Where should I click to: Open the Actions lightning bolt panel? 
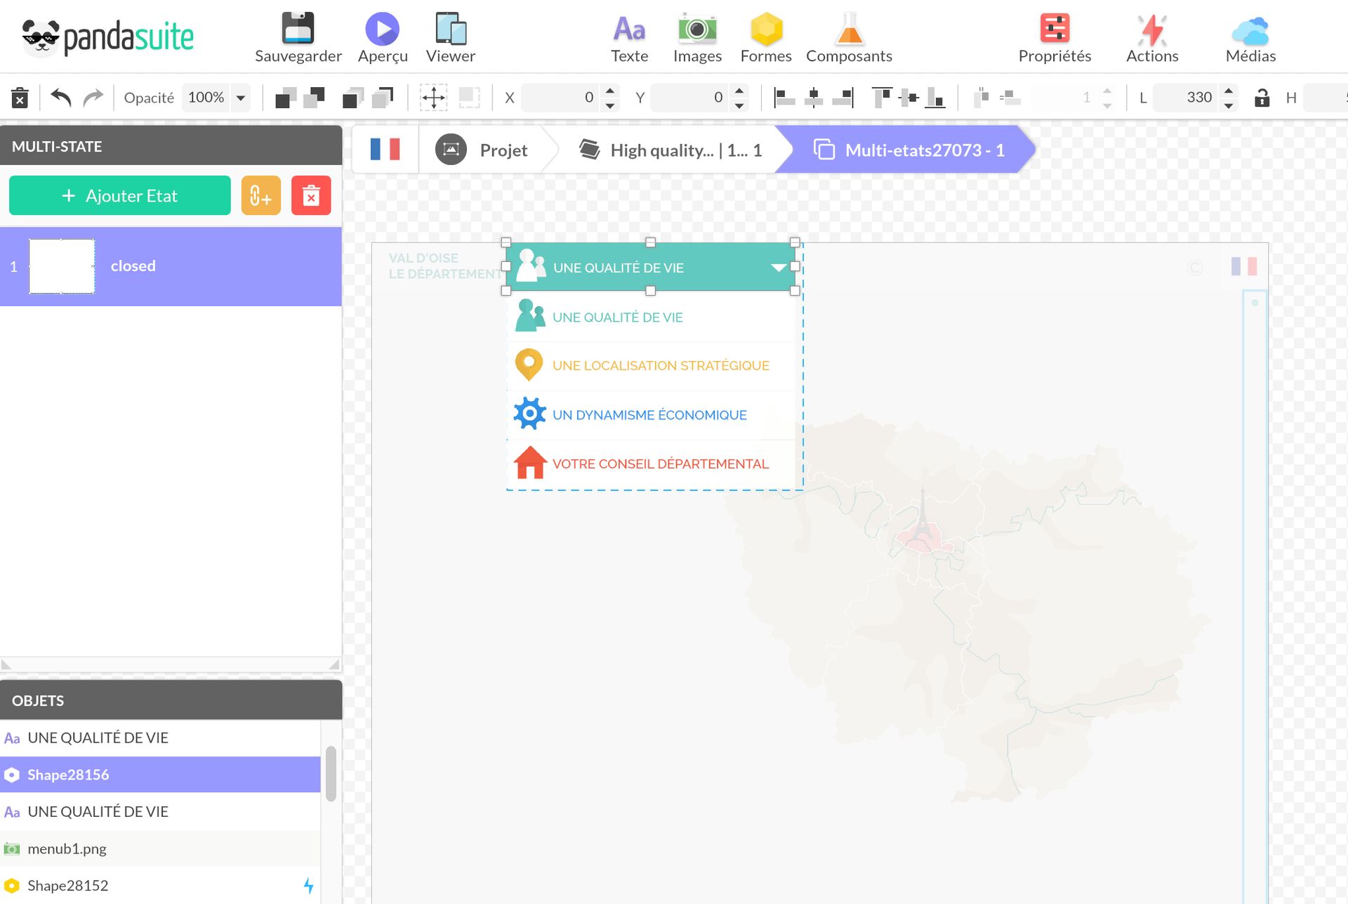pos(1151,29)
